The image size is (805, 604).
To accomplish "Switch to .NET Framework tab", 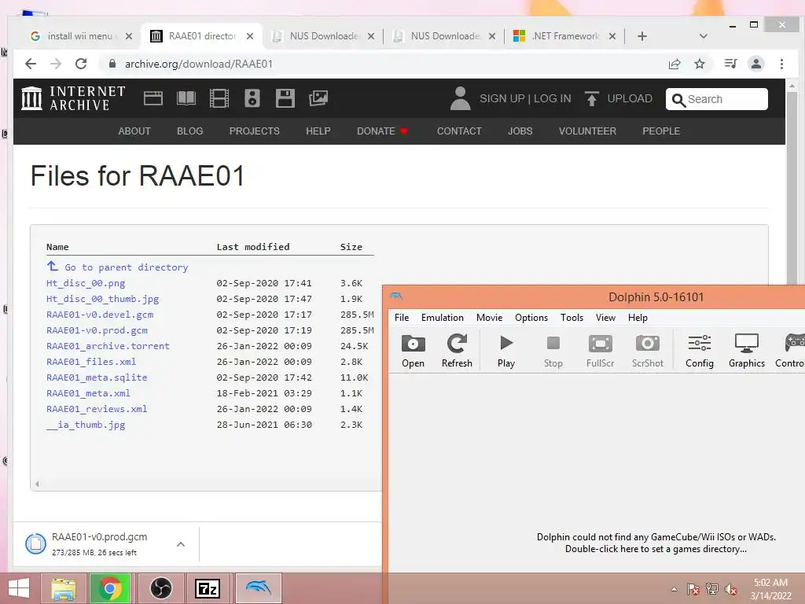I will (564, 36).
